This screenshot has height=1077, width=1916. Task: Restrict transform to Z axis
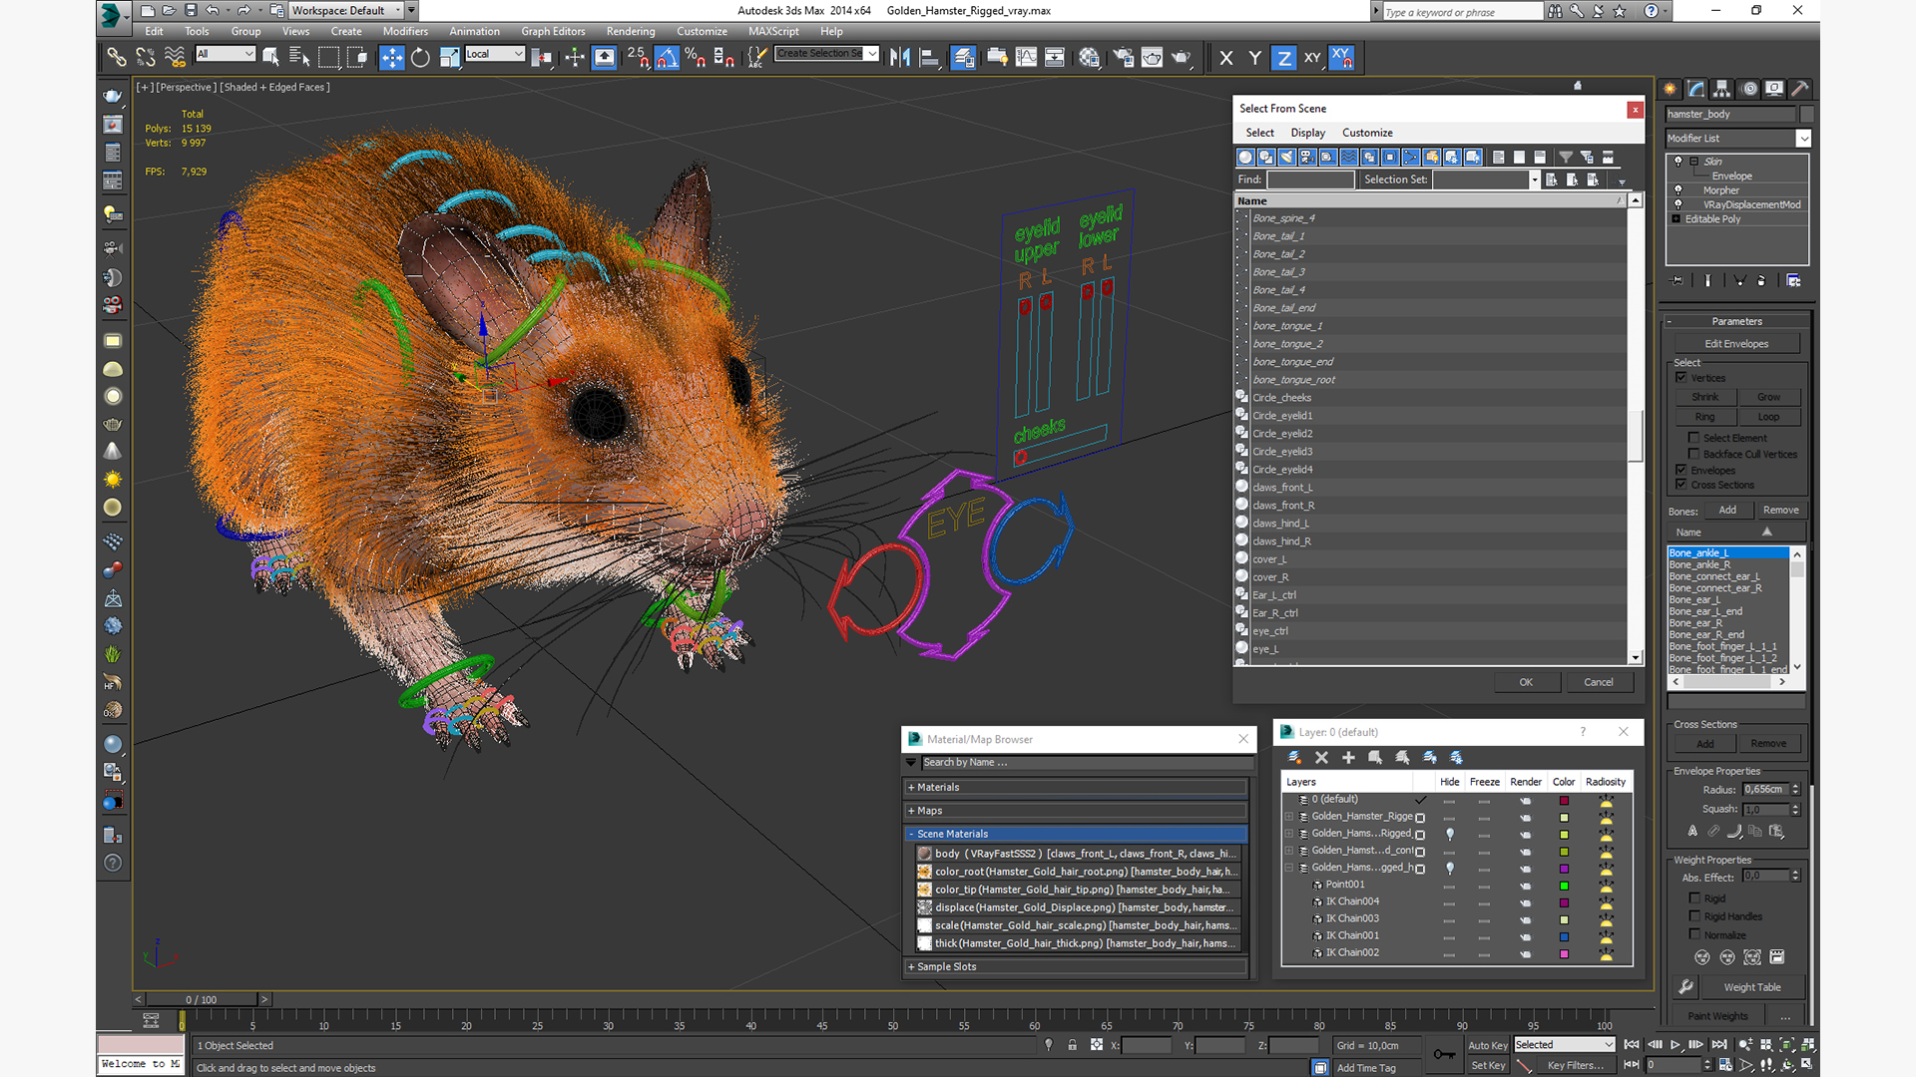pyautogui.click(x=1284, y=57)
